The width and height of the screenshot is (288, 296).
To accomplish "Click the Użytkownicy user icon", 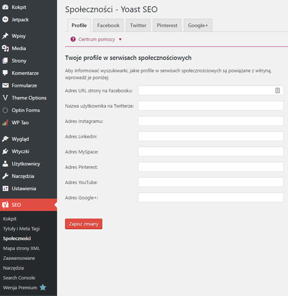I will [5, 164].
